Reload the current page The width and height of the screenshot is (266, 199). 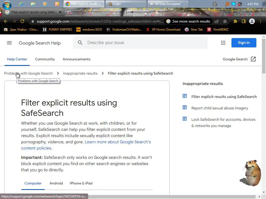click(x=22, y=21)
